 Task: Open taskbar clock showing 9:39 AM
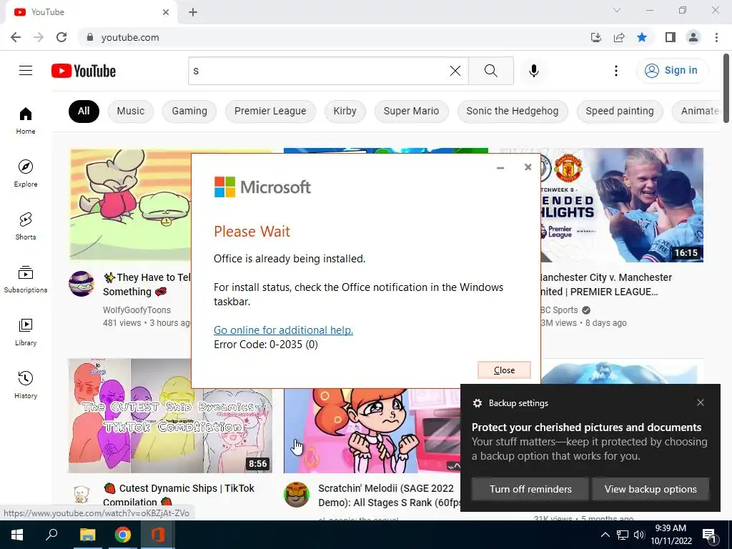click(671, 535)
